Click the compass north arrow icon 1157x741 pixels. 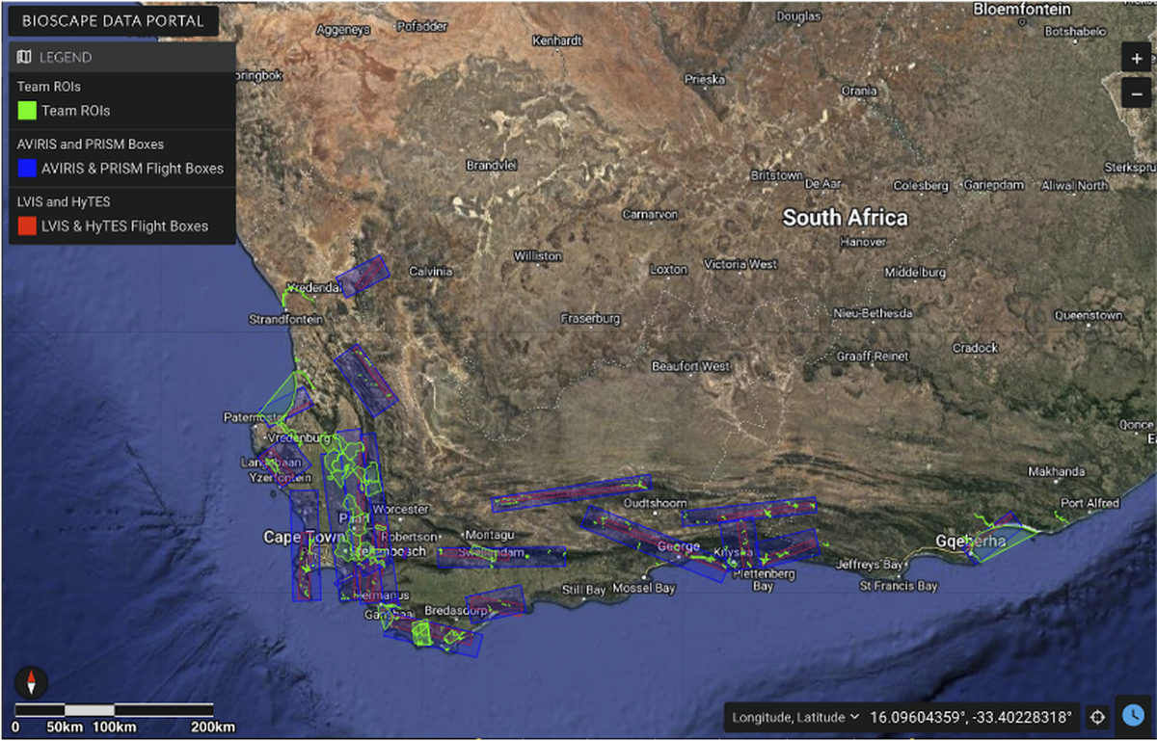[32, 682]
